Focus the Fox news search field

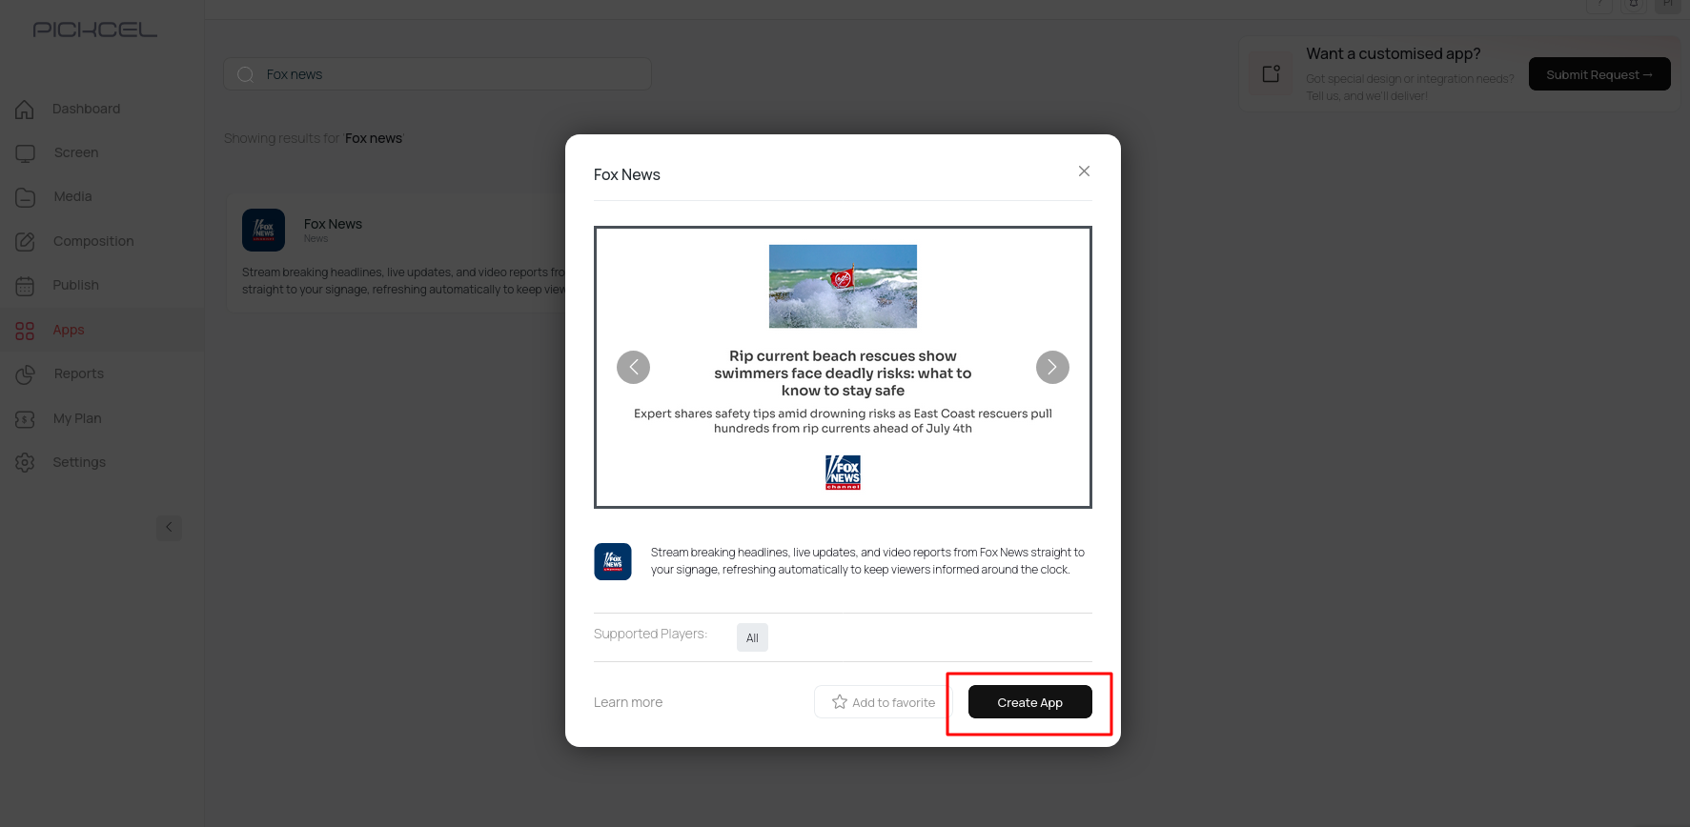coord(438,74)
